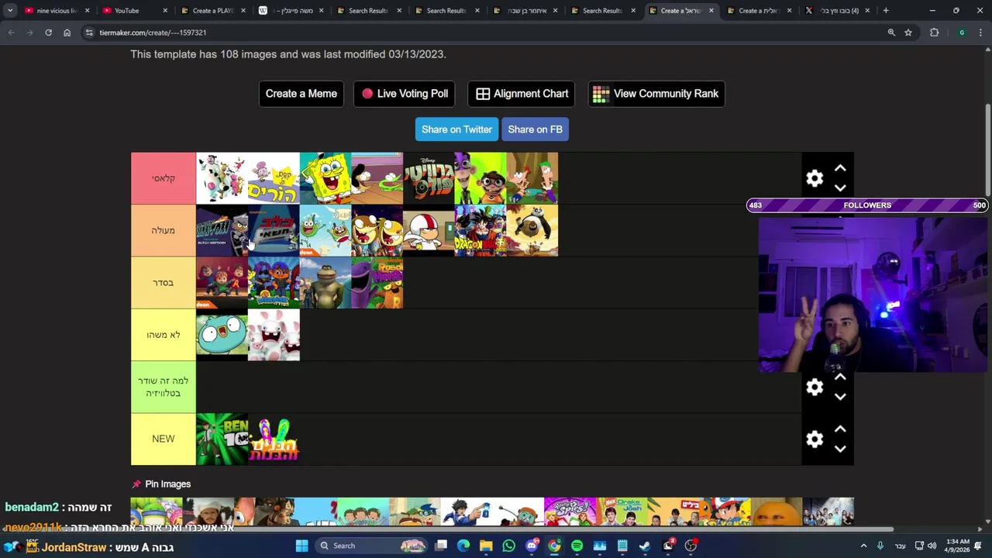
Task: Move the NEW tier row up
Action: click(840, 429)
